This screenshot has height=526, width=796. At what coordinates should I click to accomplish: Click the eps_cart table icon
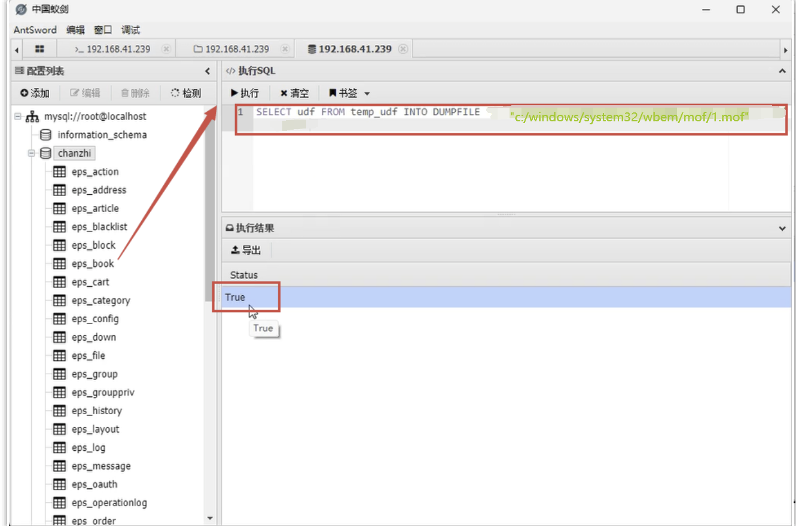[x=60, y=282]
